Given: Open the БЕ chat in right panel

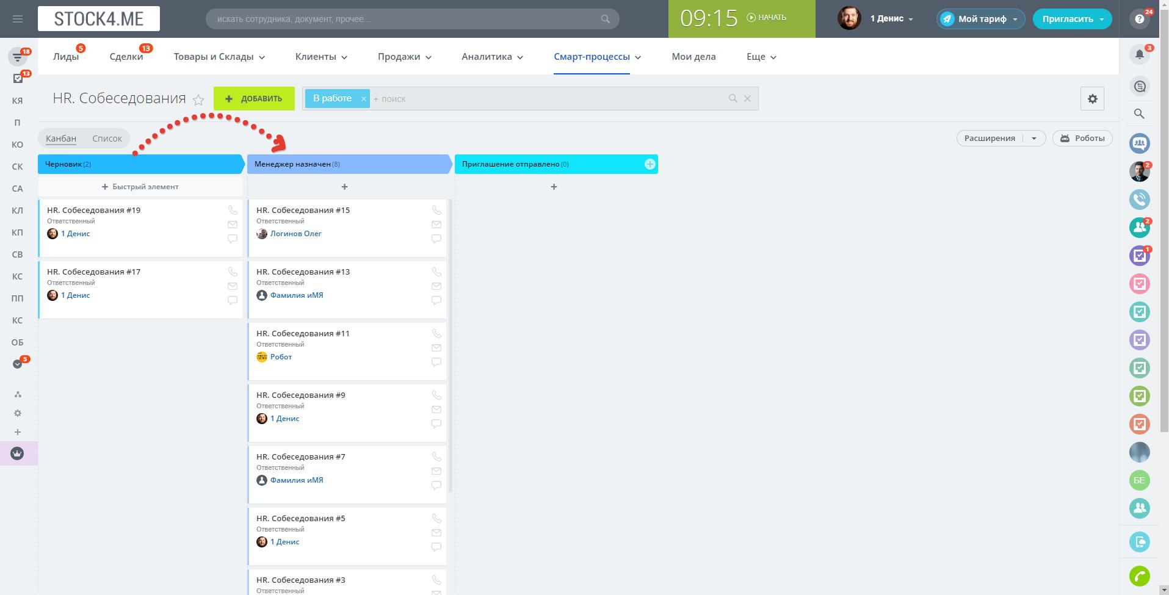Looking at the screenshot, I should 1140,480.
